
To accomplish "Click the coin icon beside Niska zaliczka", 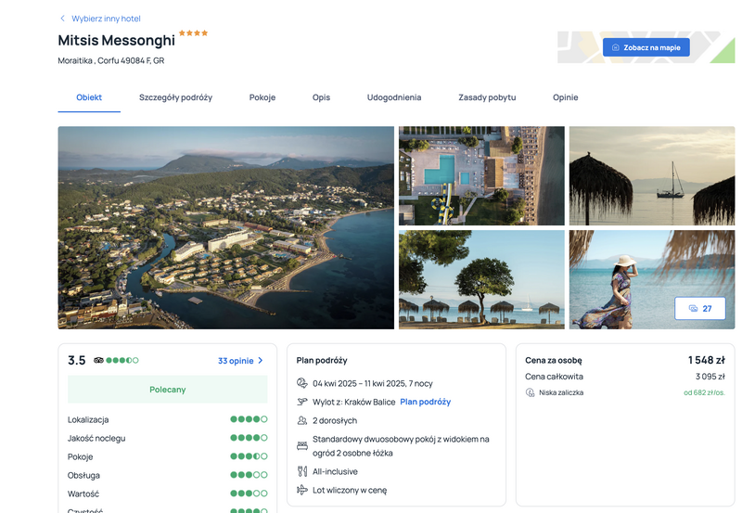I will coord(530,392).
